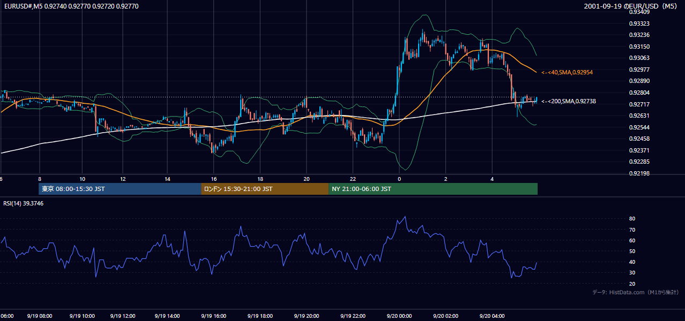Click the 9/19 20:00 bottom time label

pyautogui.click(x=306, y=316)
